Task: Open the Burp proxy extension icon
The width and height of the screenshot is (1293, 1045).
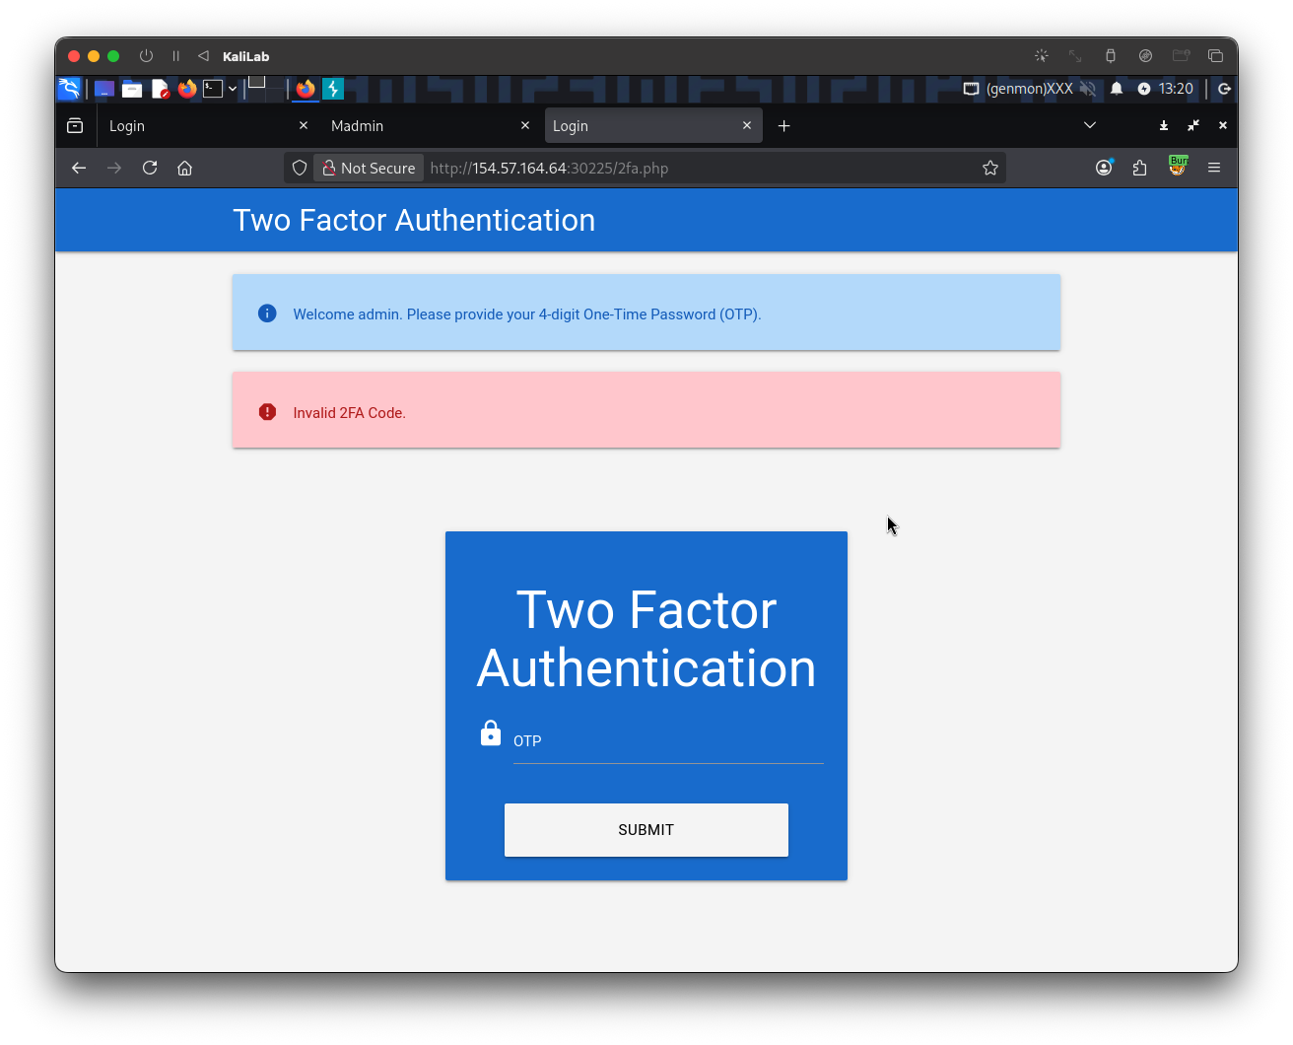Action: tap(1177, 167)
